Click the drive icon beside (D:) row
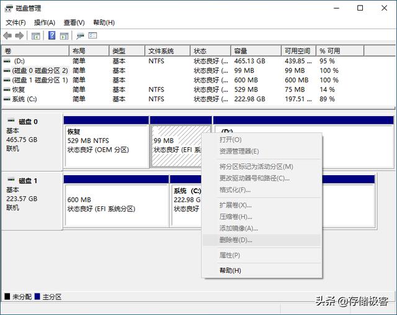Screen dimensions: 397x315 click(x=7, y=61)
